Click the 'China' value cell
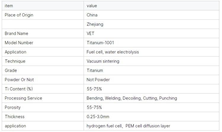This screenshot has height=132, width=222. pyautogui.click(x=151, y=15)
